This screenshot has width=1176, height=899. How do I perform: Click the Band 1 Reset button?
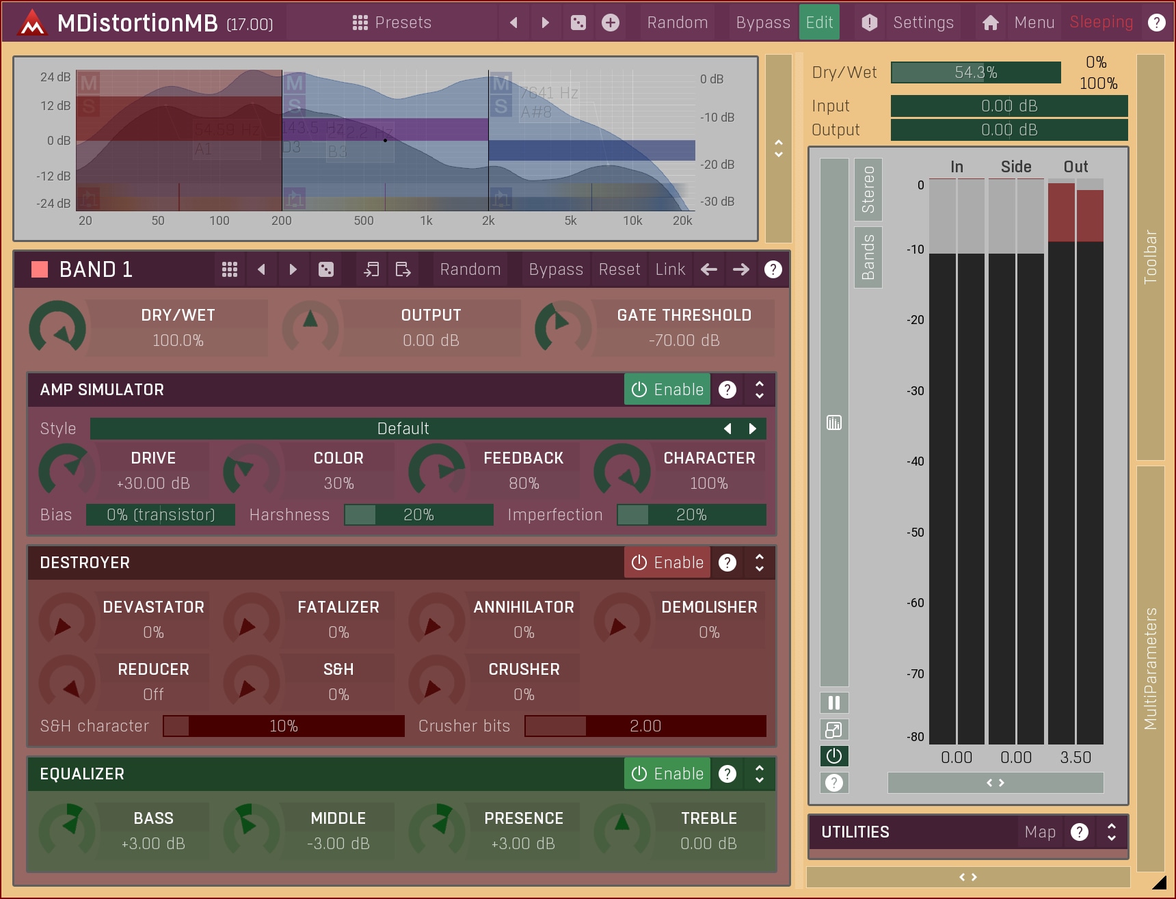(x=619, y=269)
